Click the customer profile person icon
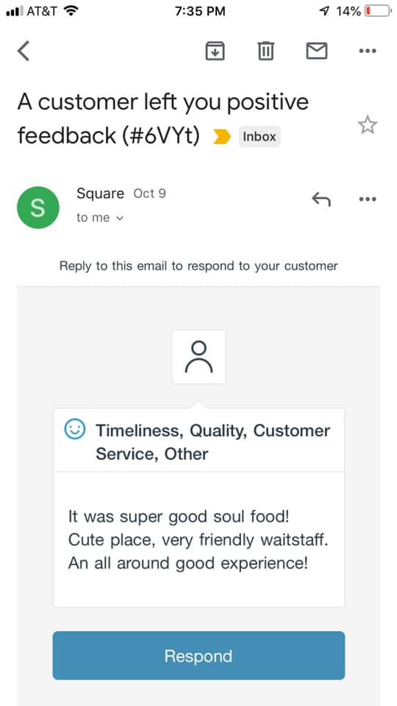397x706 pixels. 199,357
